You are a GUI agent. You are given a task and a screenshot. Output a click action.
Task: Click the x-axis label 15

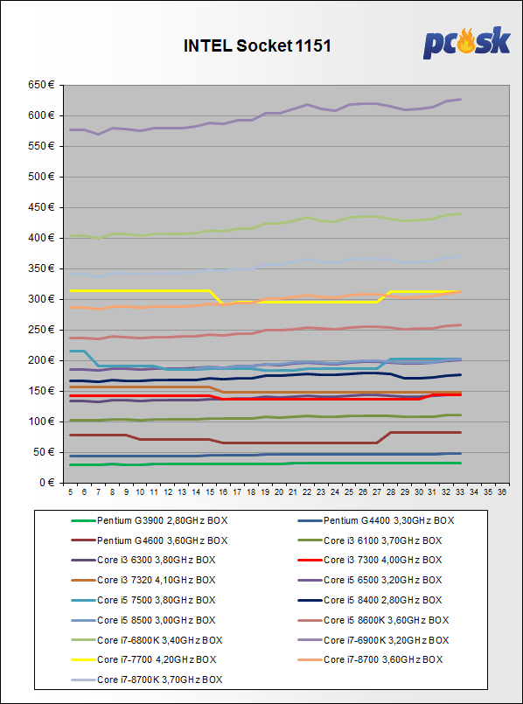tap(210, 492)
